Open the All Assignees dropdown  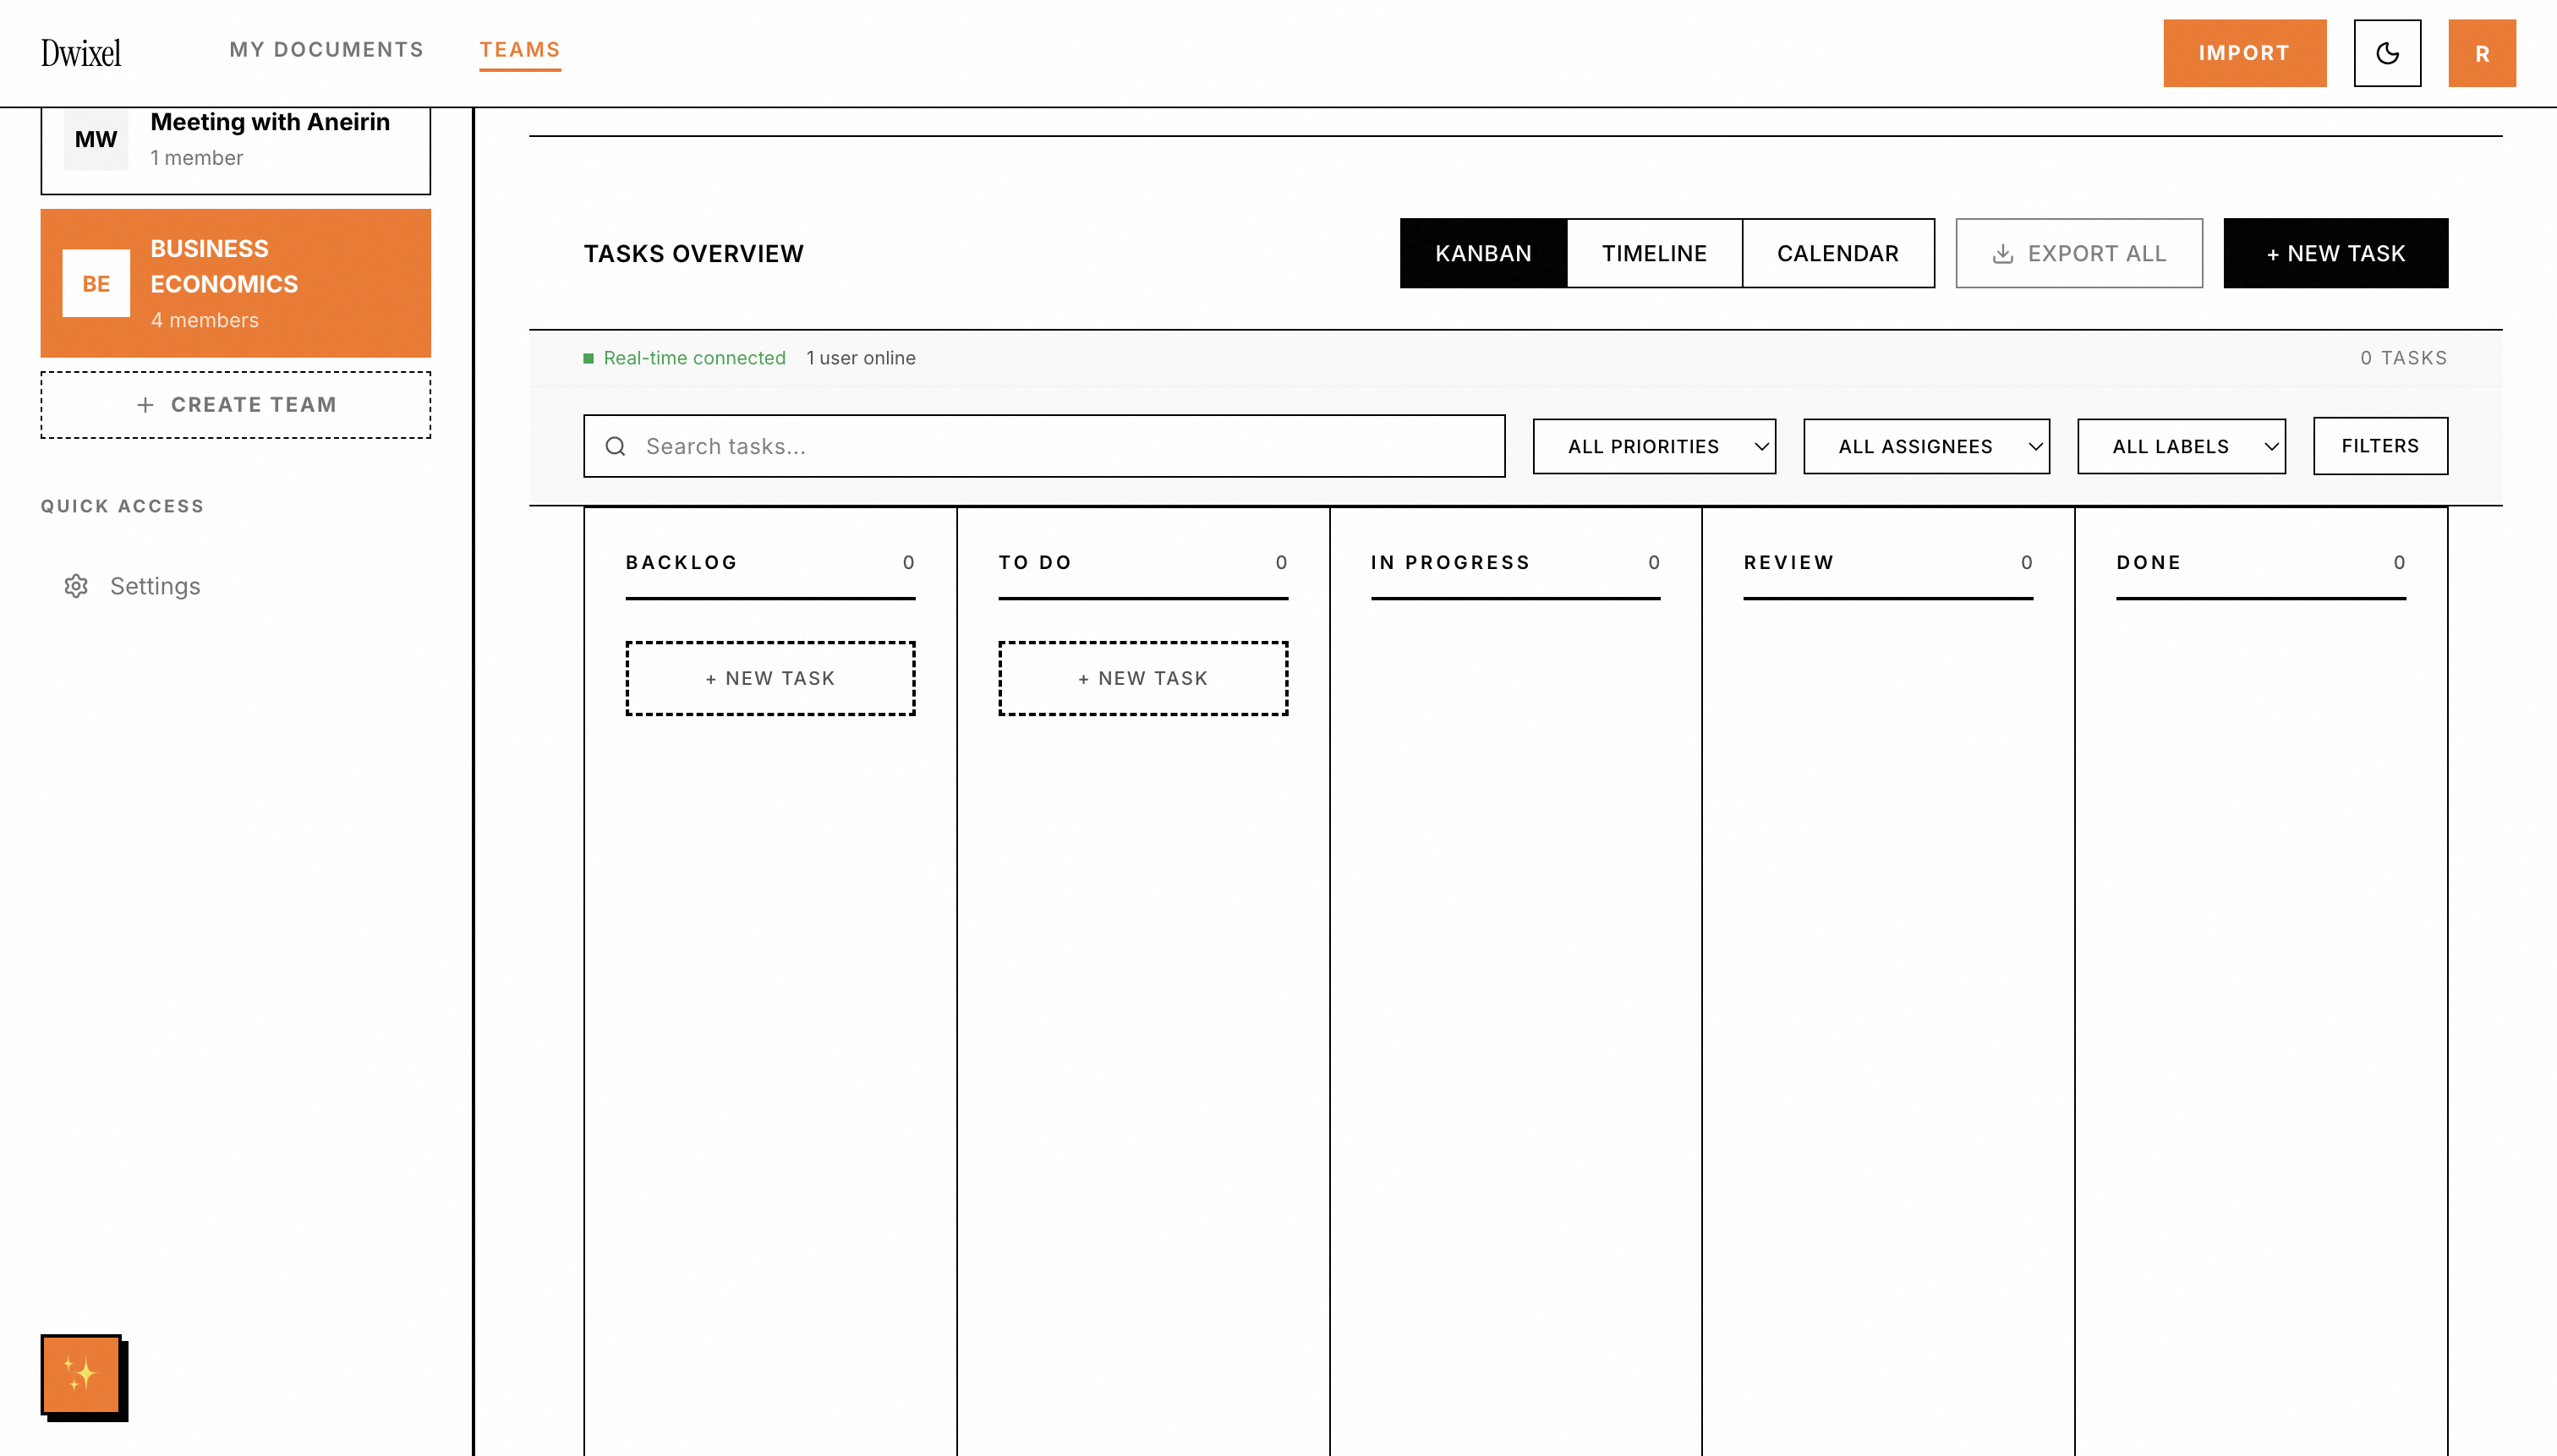click(x=1925, y=446)
